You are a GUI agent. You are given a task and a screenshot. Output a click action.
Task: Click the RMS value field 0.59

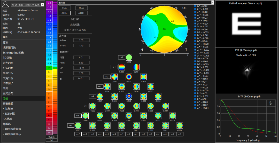pos(81,63)
